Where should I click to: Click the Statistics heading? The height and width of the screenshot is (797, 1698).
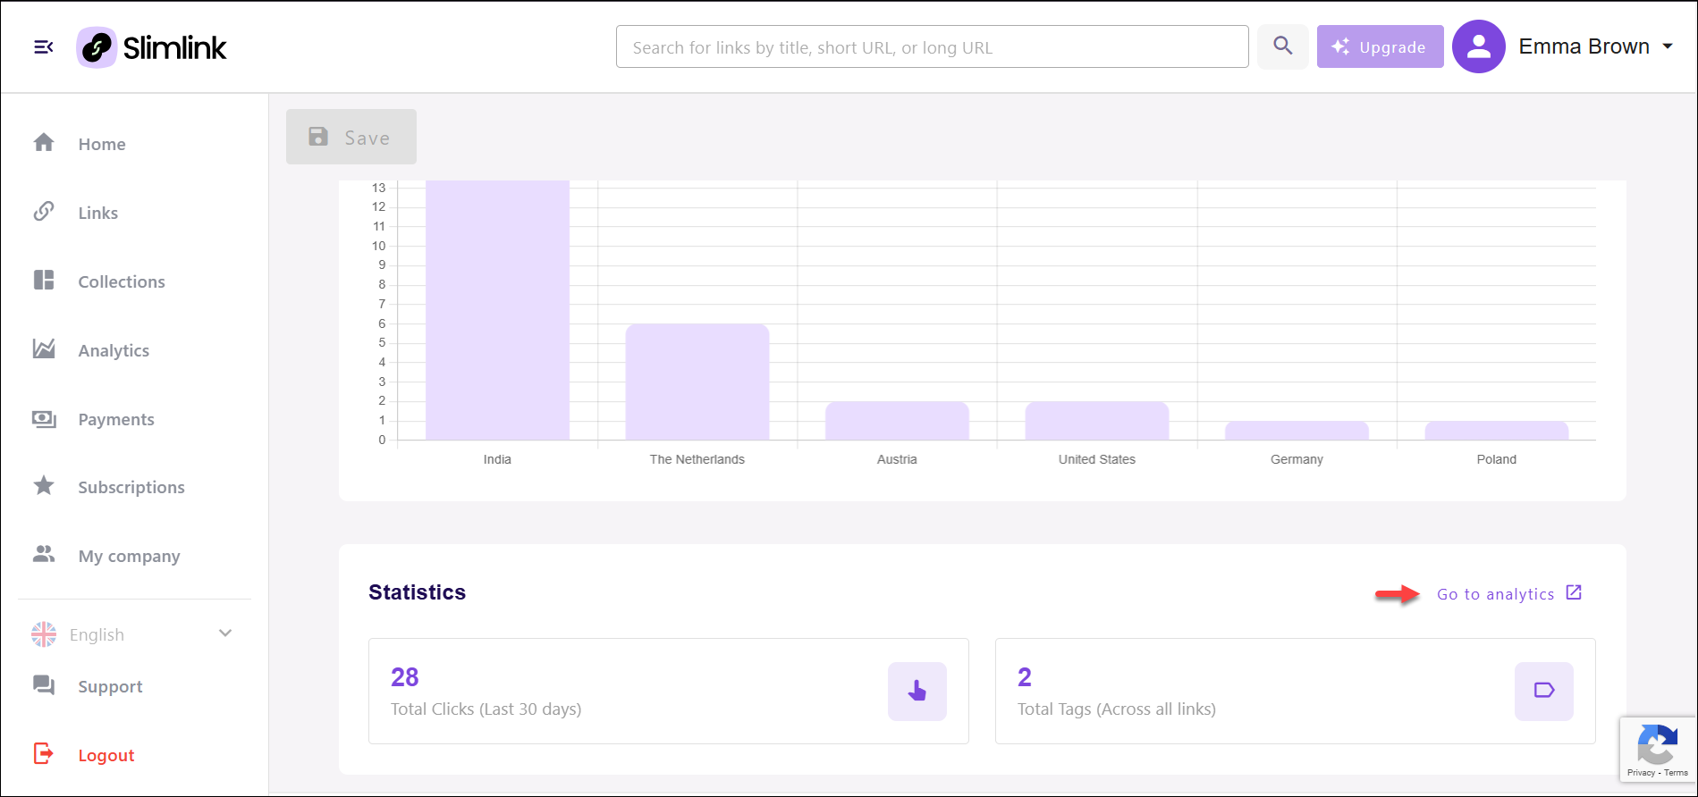point(417,592)
